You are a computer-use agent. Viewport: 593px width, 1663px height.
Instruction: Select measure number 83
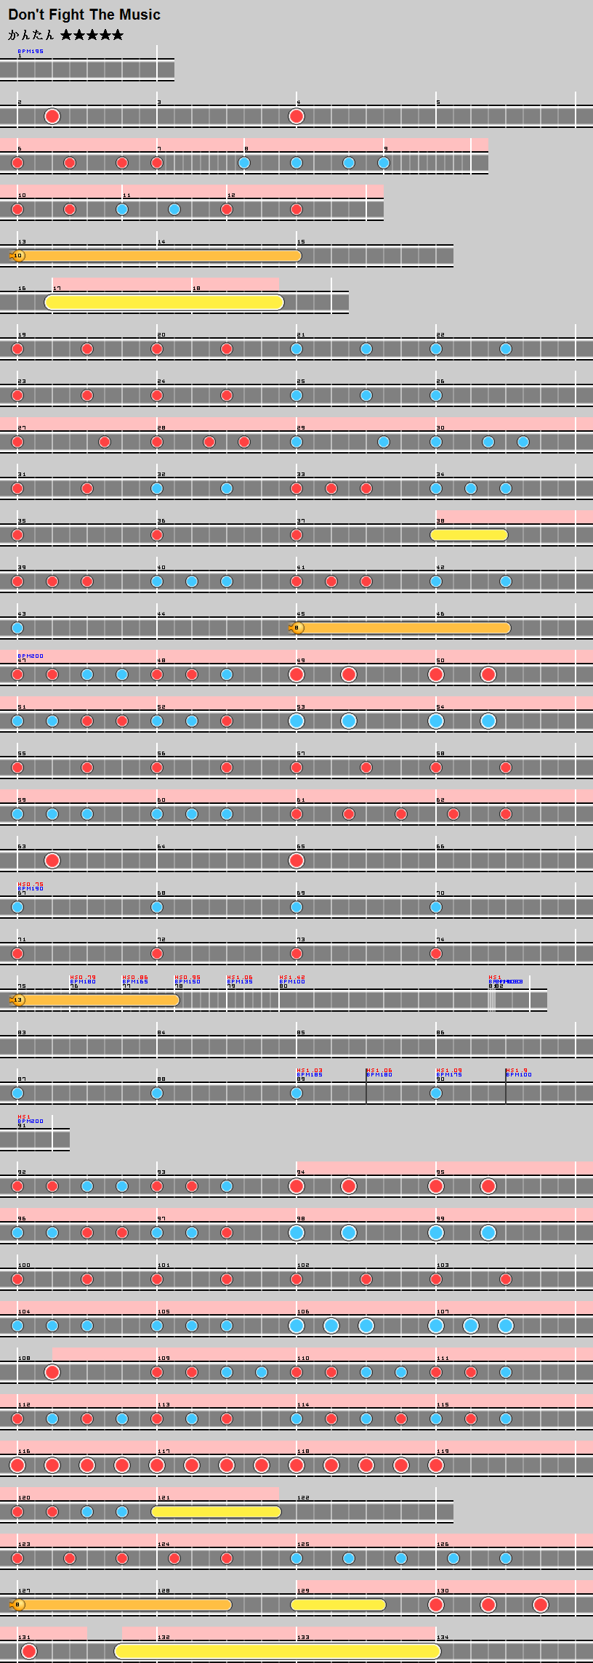tap(22, 1033)
